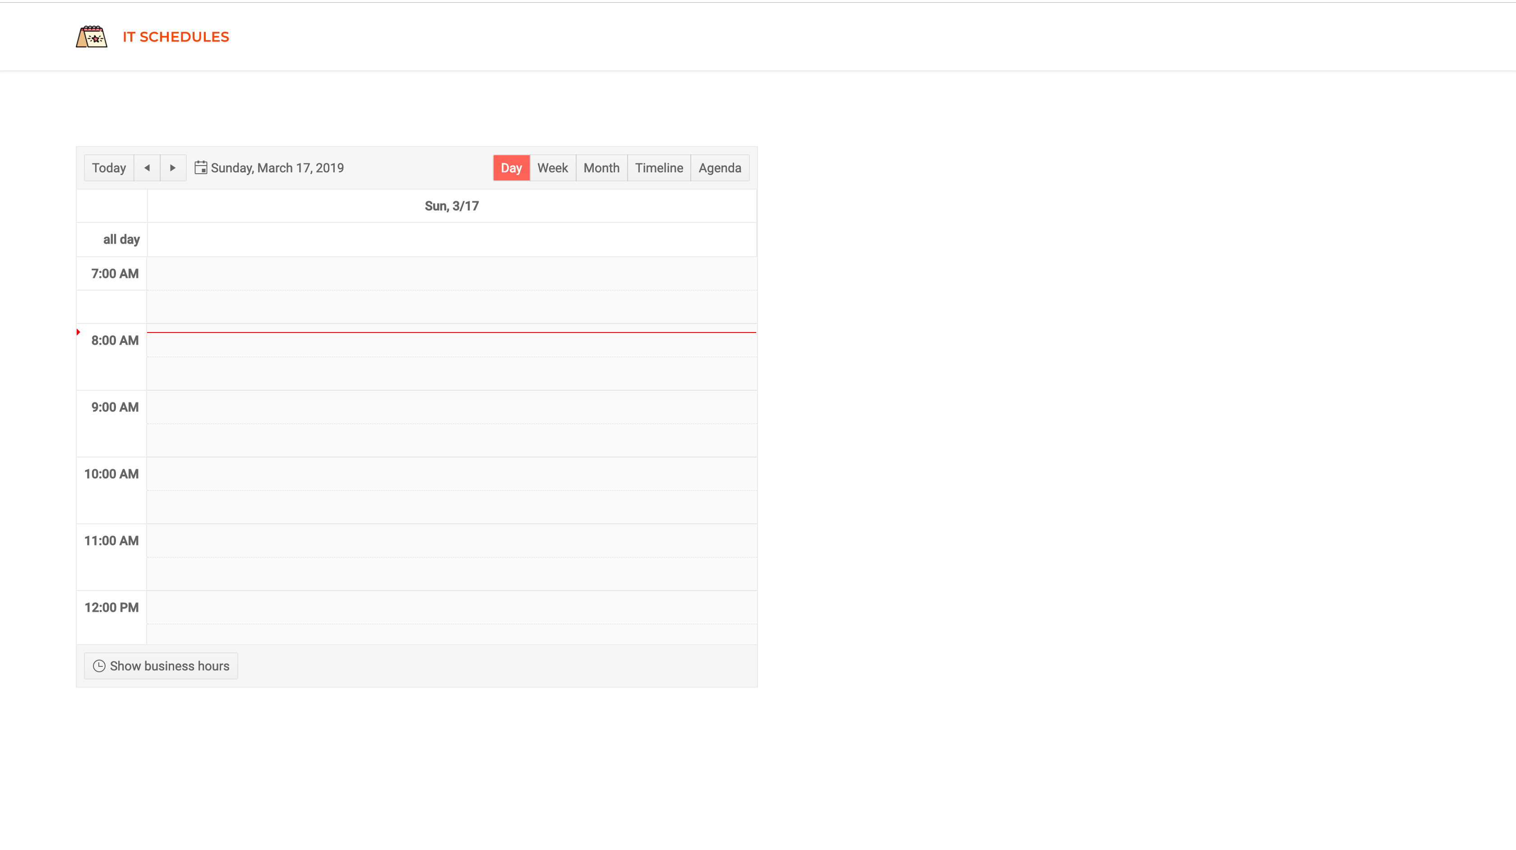Switch to the Week view tab
The height and width of the screenshot is (850, 1516).
pos(553,168)
